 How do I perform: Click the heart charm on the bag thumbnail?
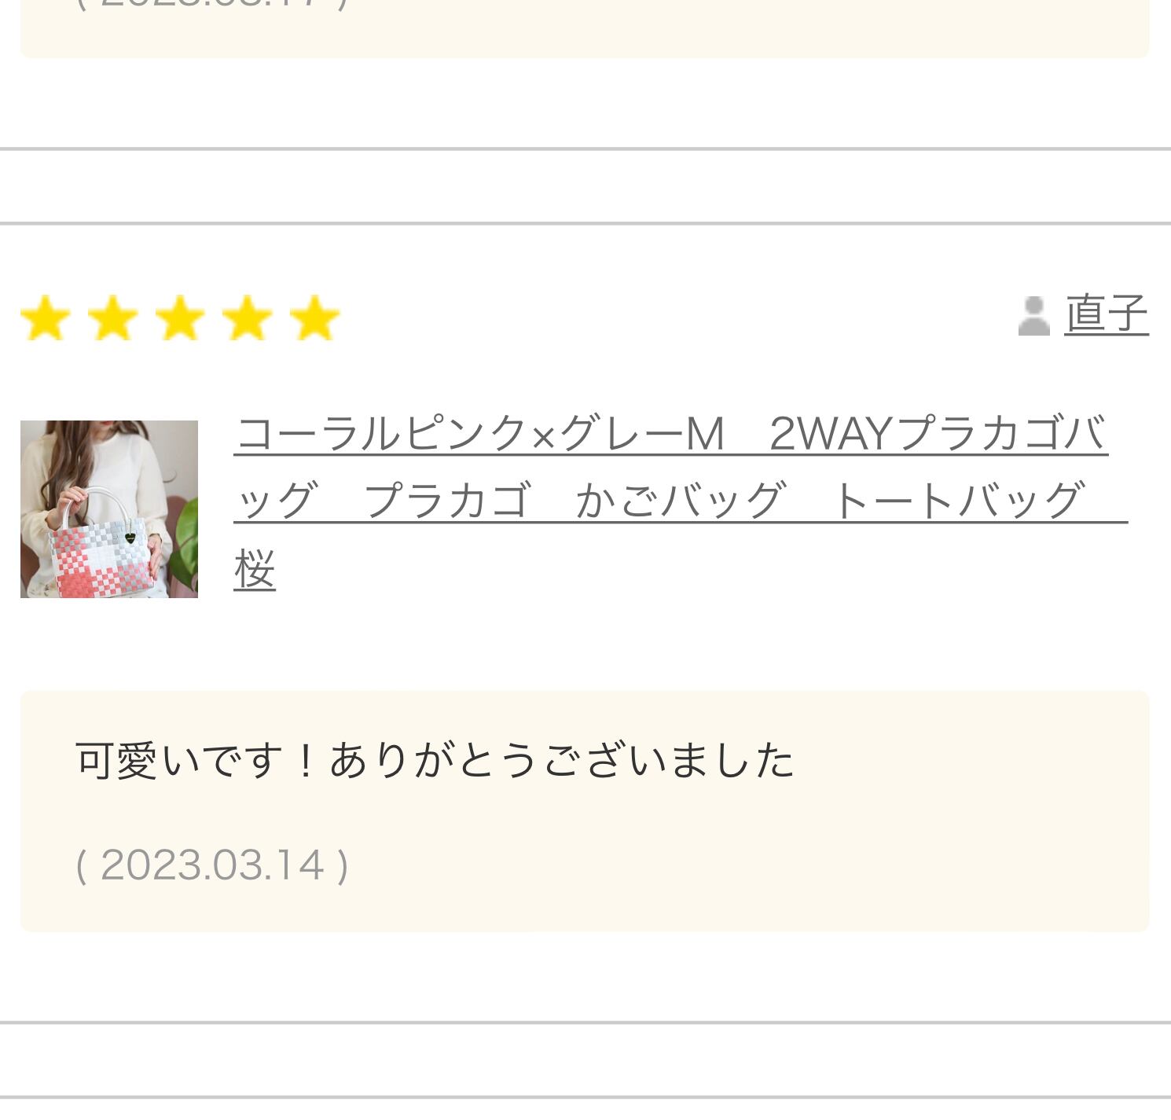(130, 538)
